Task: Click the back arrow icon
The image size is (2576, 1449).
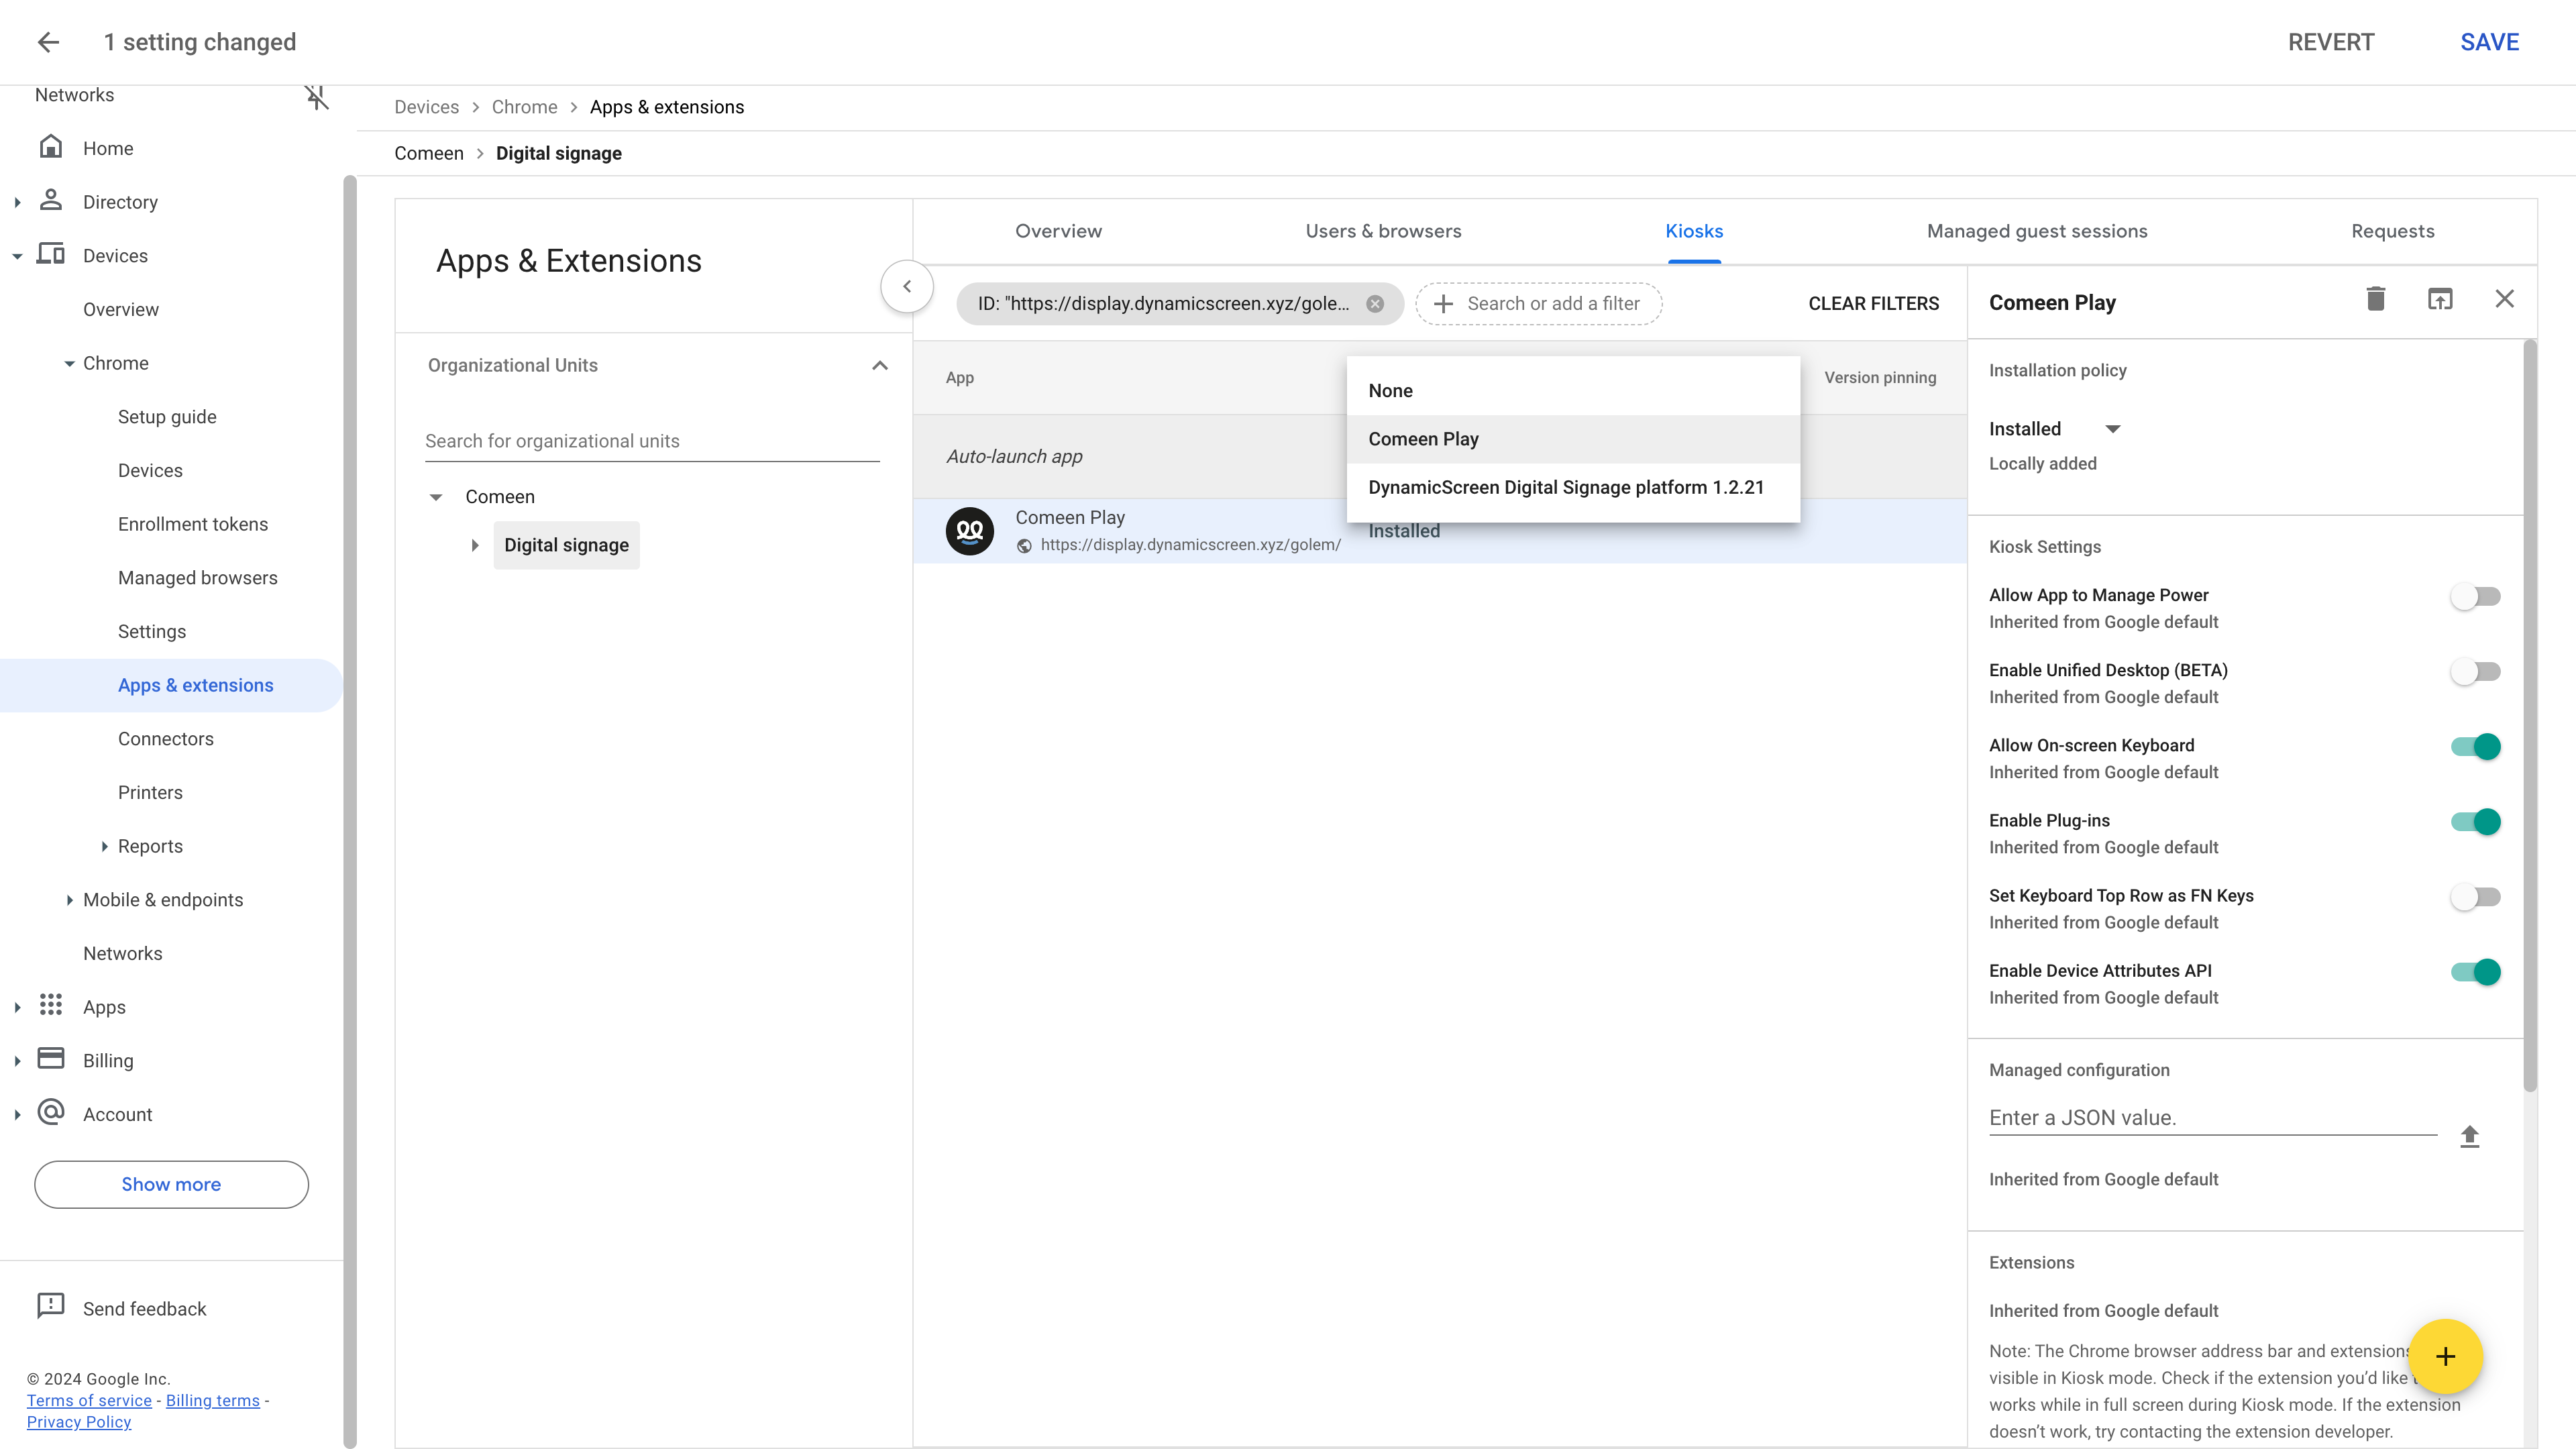Action: pyautogui.click(x=48, y=42)
